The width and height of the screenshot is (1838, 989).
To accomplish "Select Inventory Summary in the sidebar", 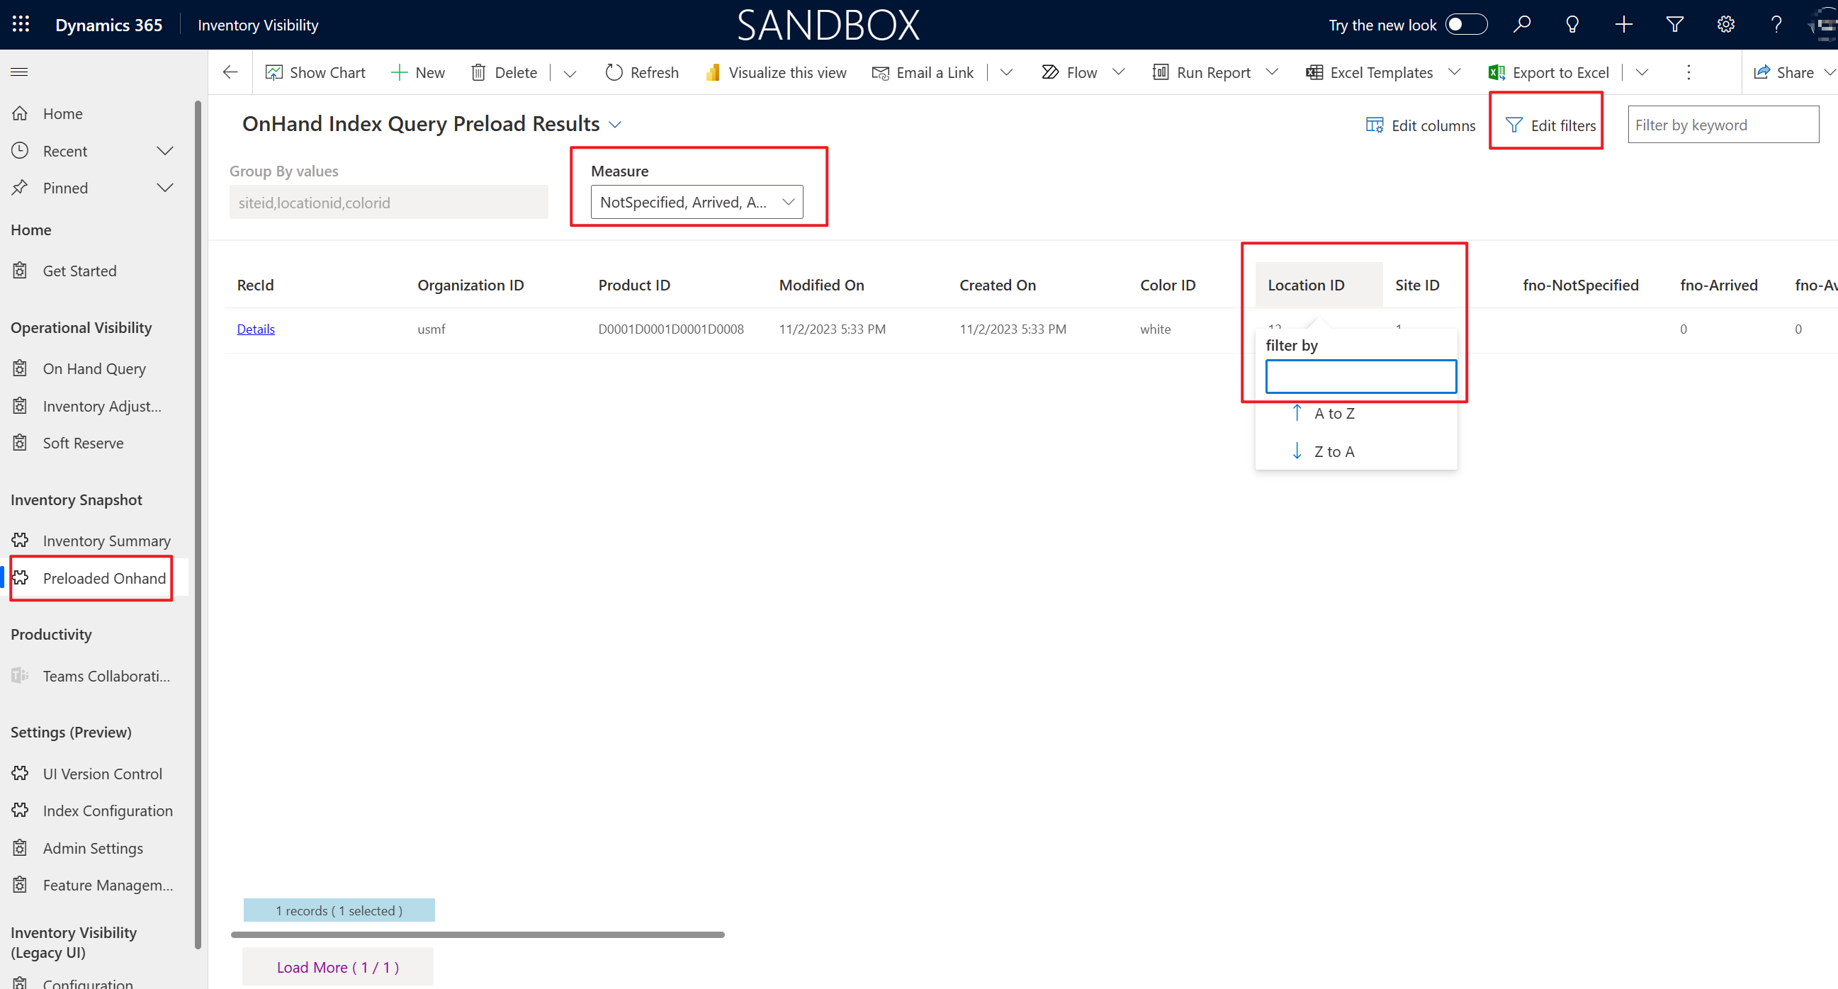I will pos(106,540).
